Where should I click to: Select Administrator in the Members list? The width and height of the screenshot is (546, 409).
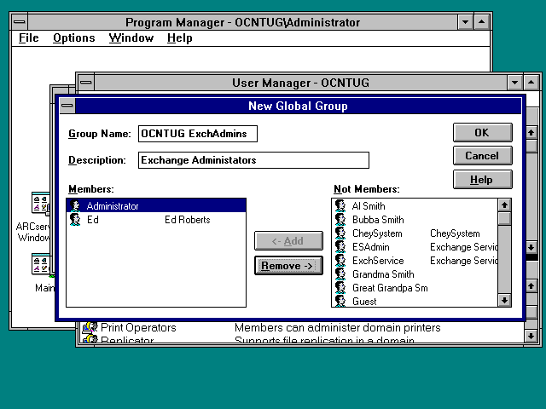coord(156,206)
